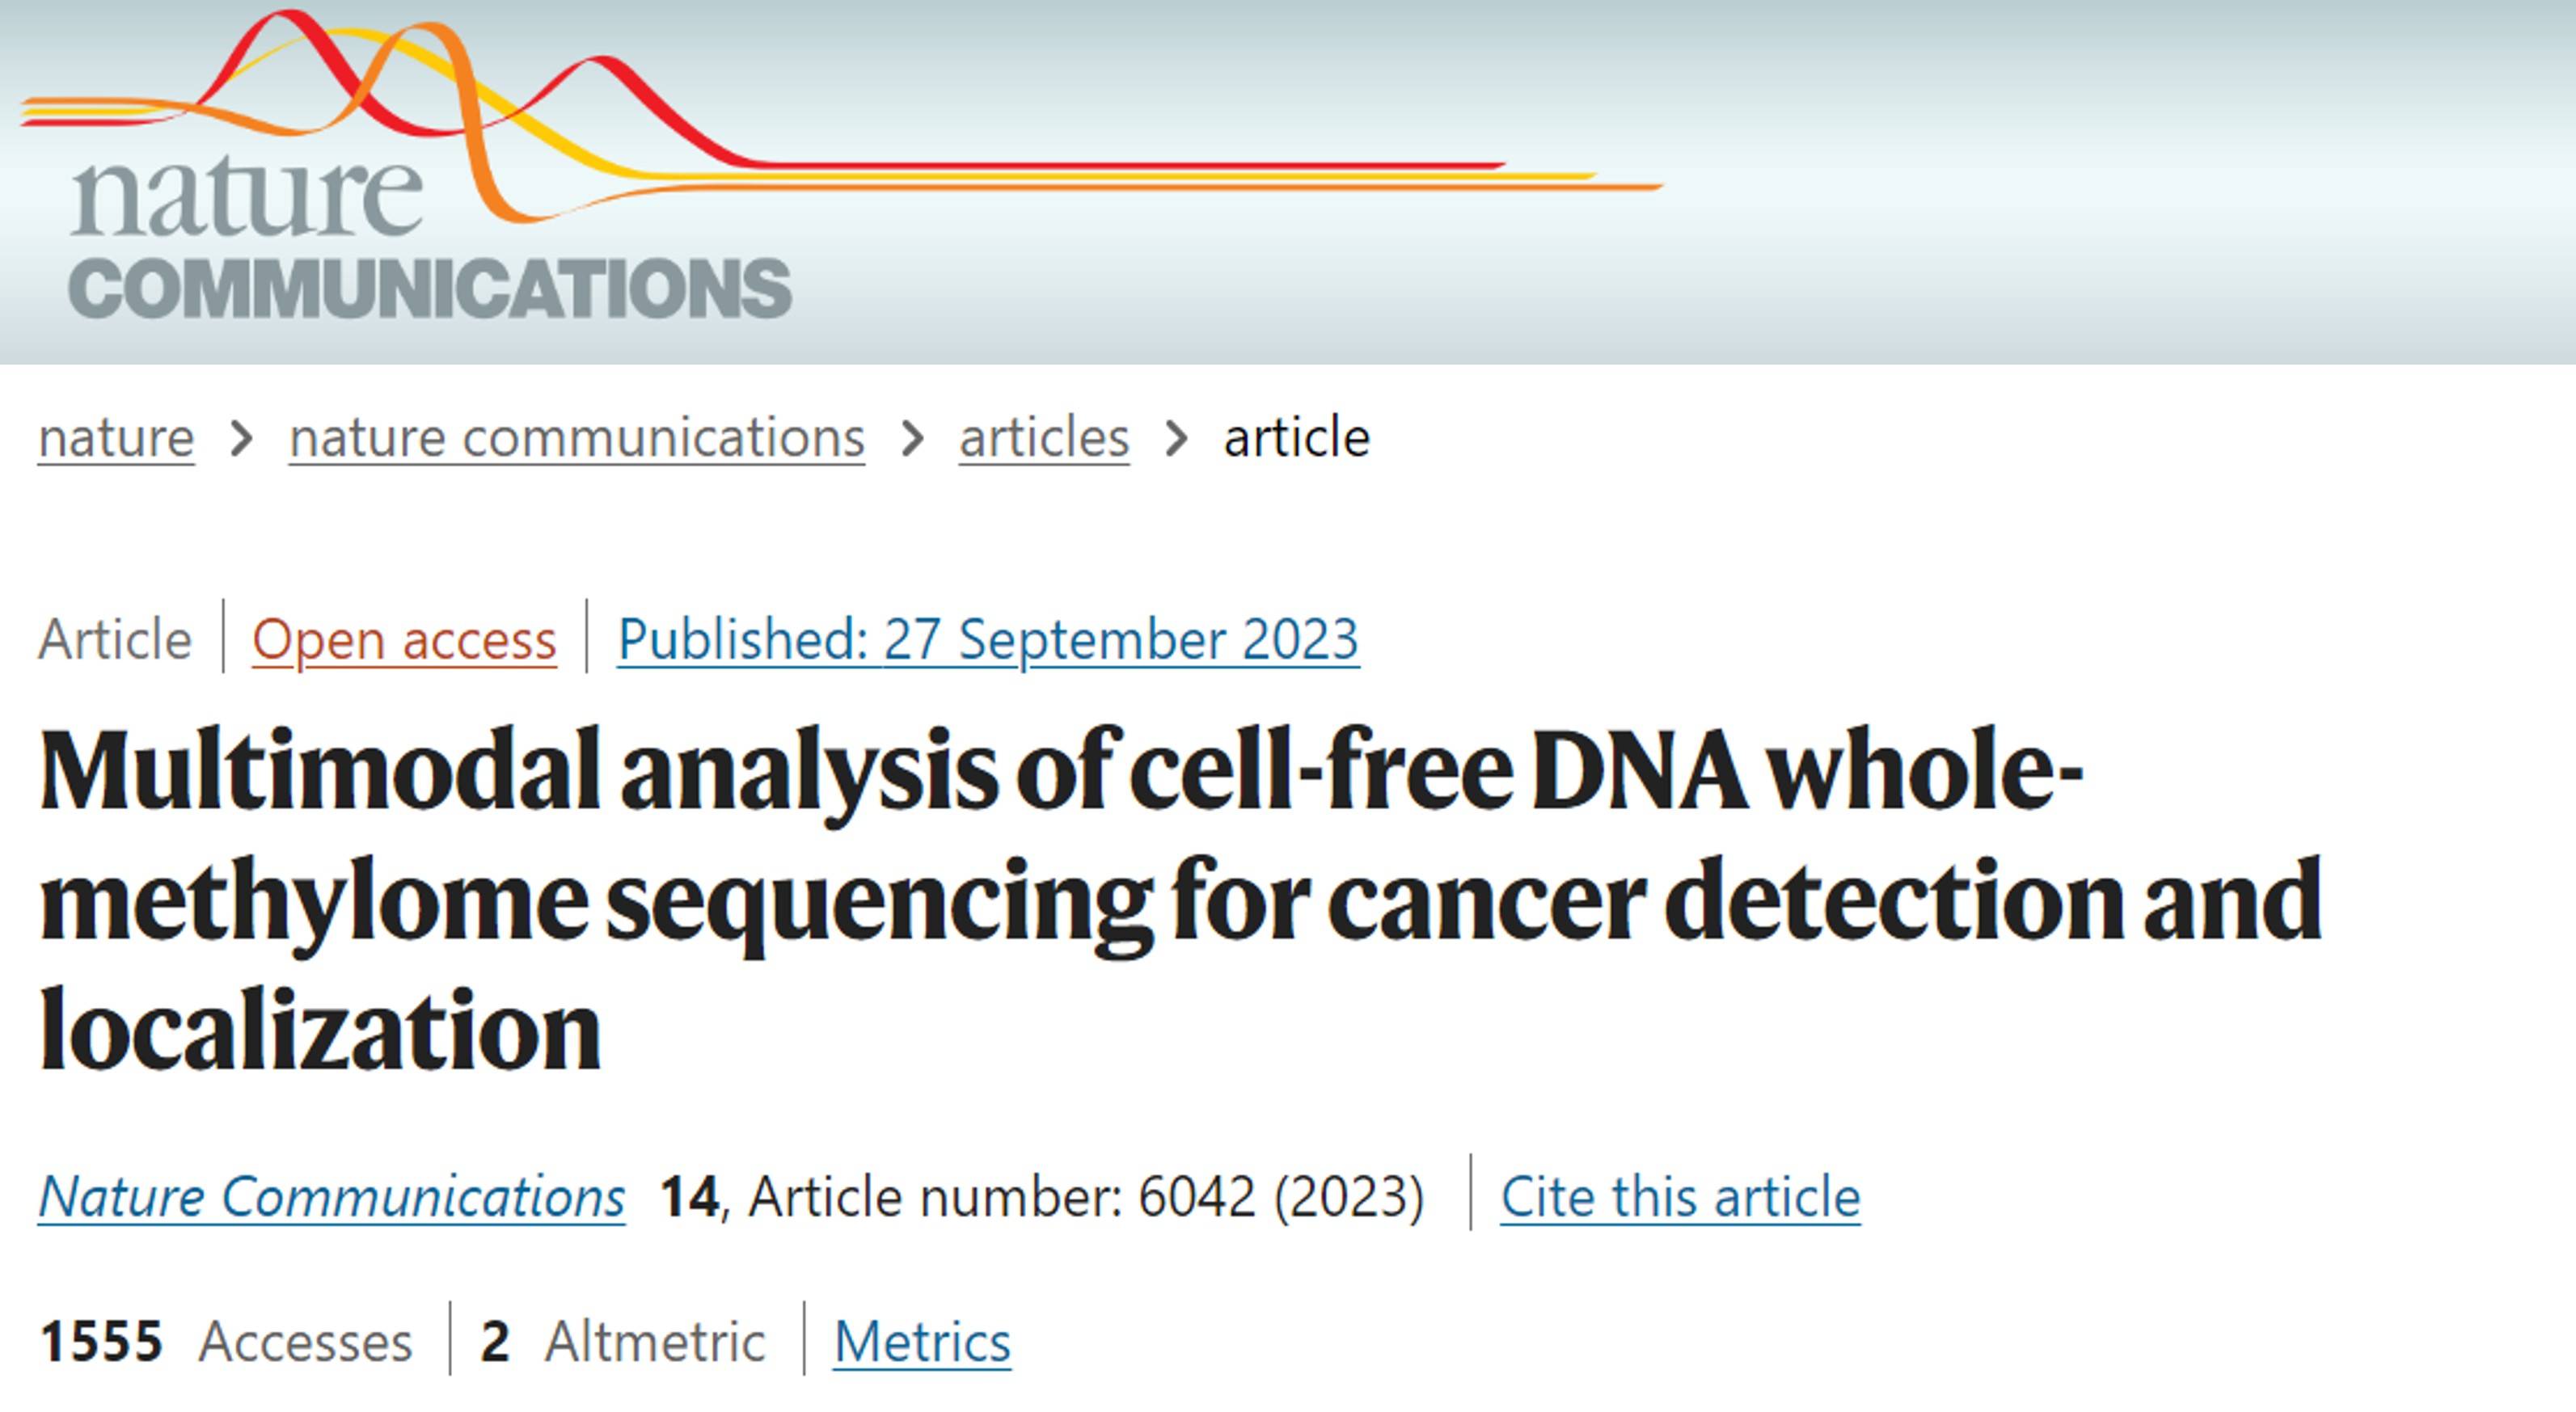
Task: Click the 'Published: 27 September 2023' link
Action: [x=988, y=639]
